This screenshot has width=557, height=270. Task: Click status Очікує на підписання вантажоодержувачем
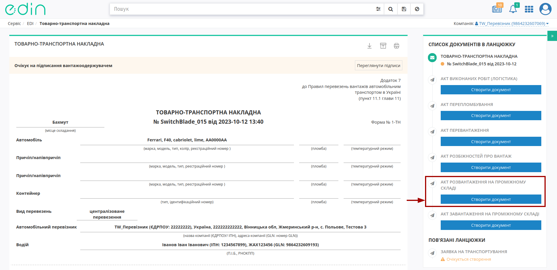coord(63,66)
